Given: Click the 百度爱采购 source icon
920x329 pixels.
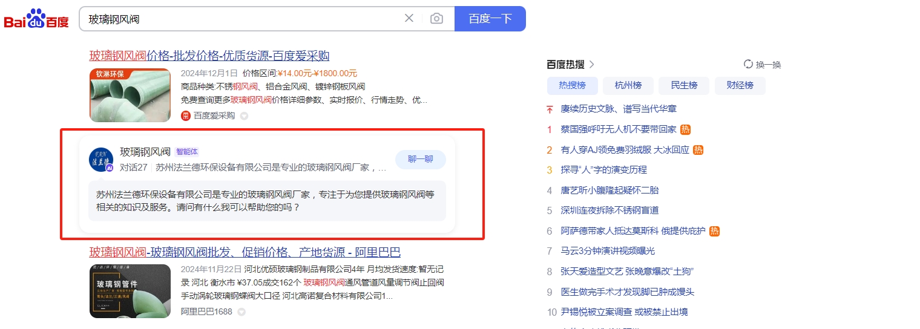Looking at the screenshot, I should [x=186, y=116].
